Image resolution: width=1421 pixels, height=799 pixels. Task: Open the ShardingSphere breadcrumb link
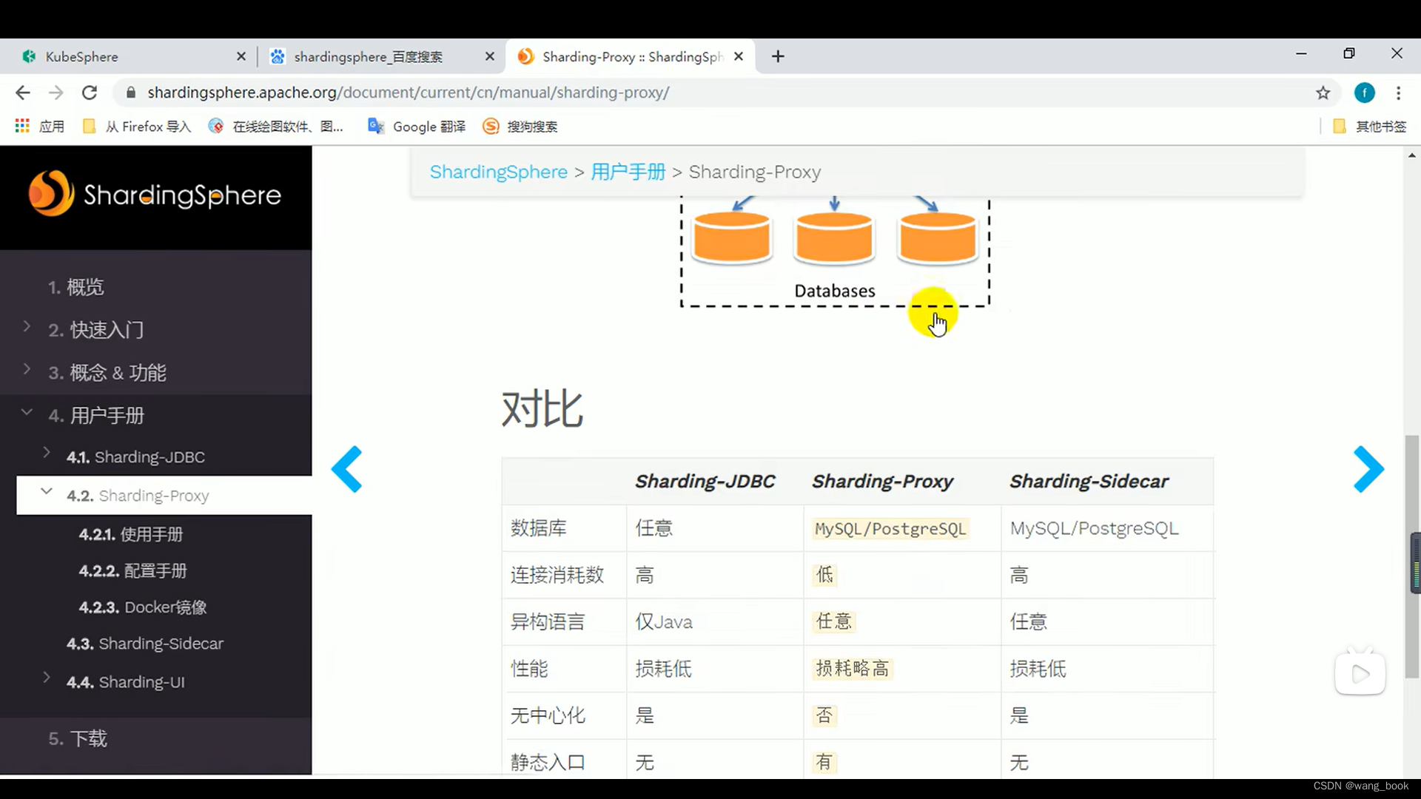pos(499,172)
